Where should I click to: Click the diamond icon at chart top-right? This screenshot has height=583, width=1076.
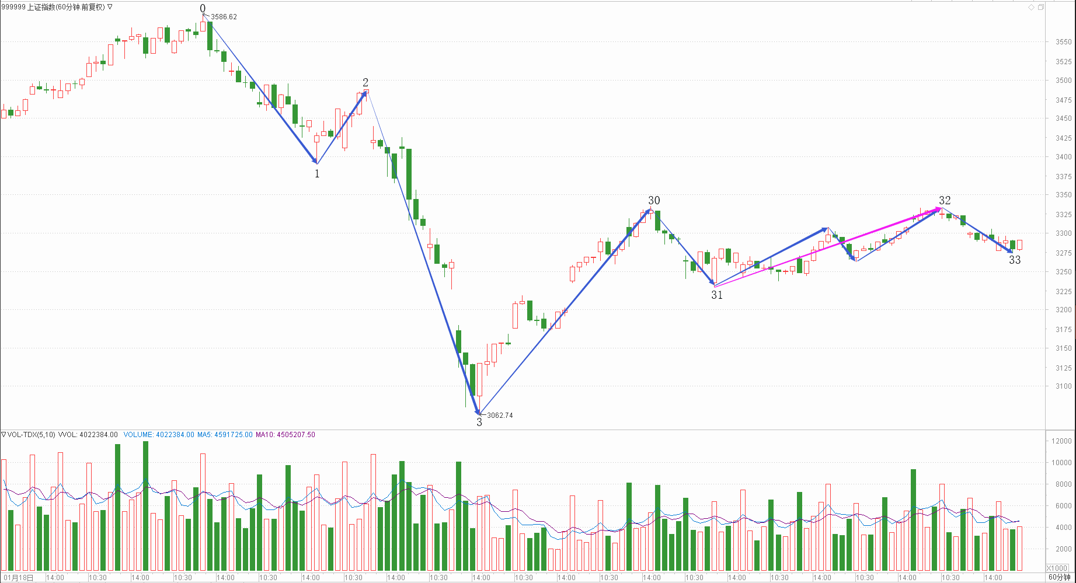tap(1031, 7)
